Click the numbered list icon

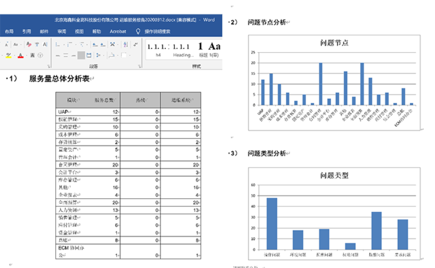70,44
